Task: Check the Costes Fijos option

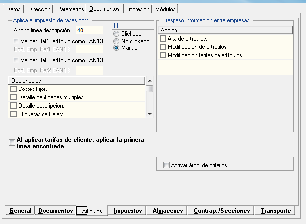Action: tap(14, 89)
